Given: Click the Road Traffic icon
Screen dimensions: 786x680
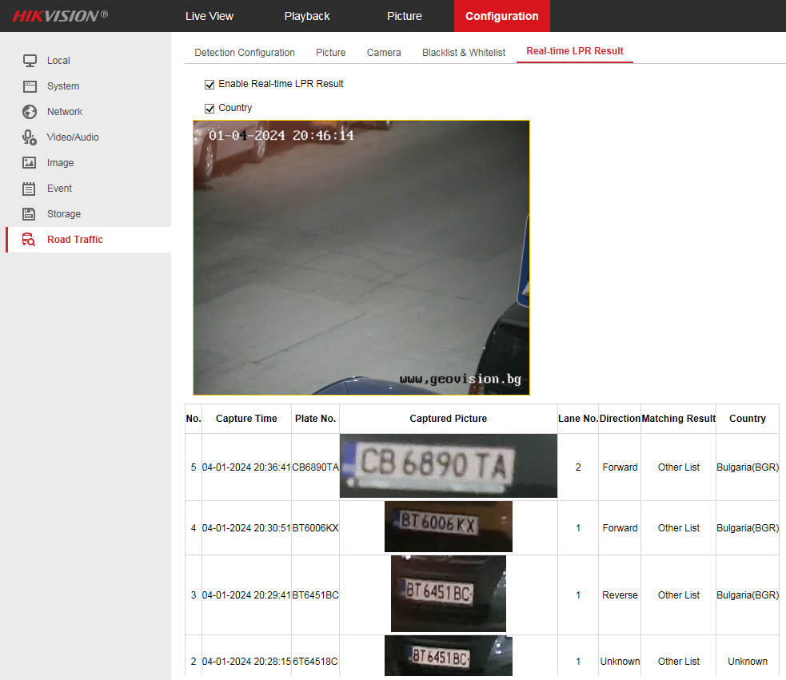Looking at the screenshot, I should 30,240.
